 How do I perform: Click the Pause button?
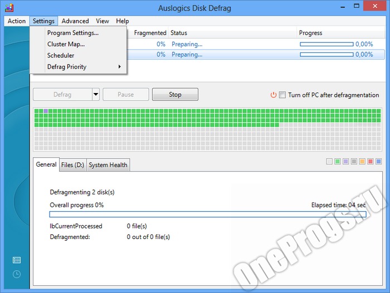pyautogui.click(x=126, y=95)
